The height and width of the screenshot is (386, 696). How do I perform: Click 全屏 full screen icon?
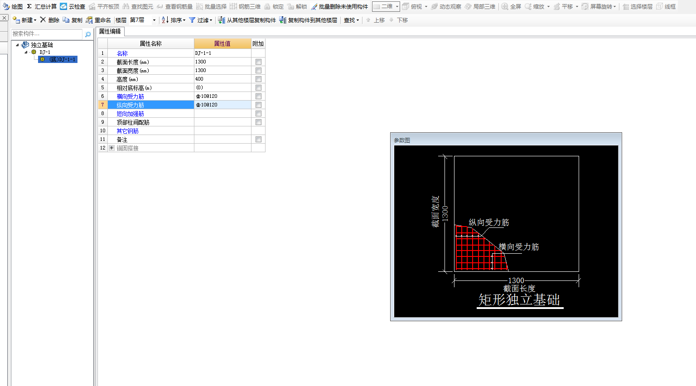point(504,6)
